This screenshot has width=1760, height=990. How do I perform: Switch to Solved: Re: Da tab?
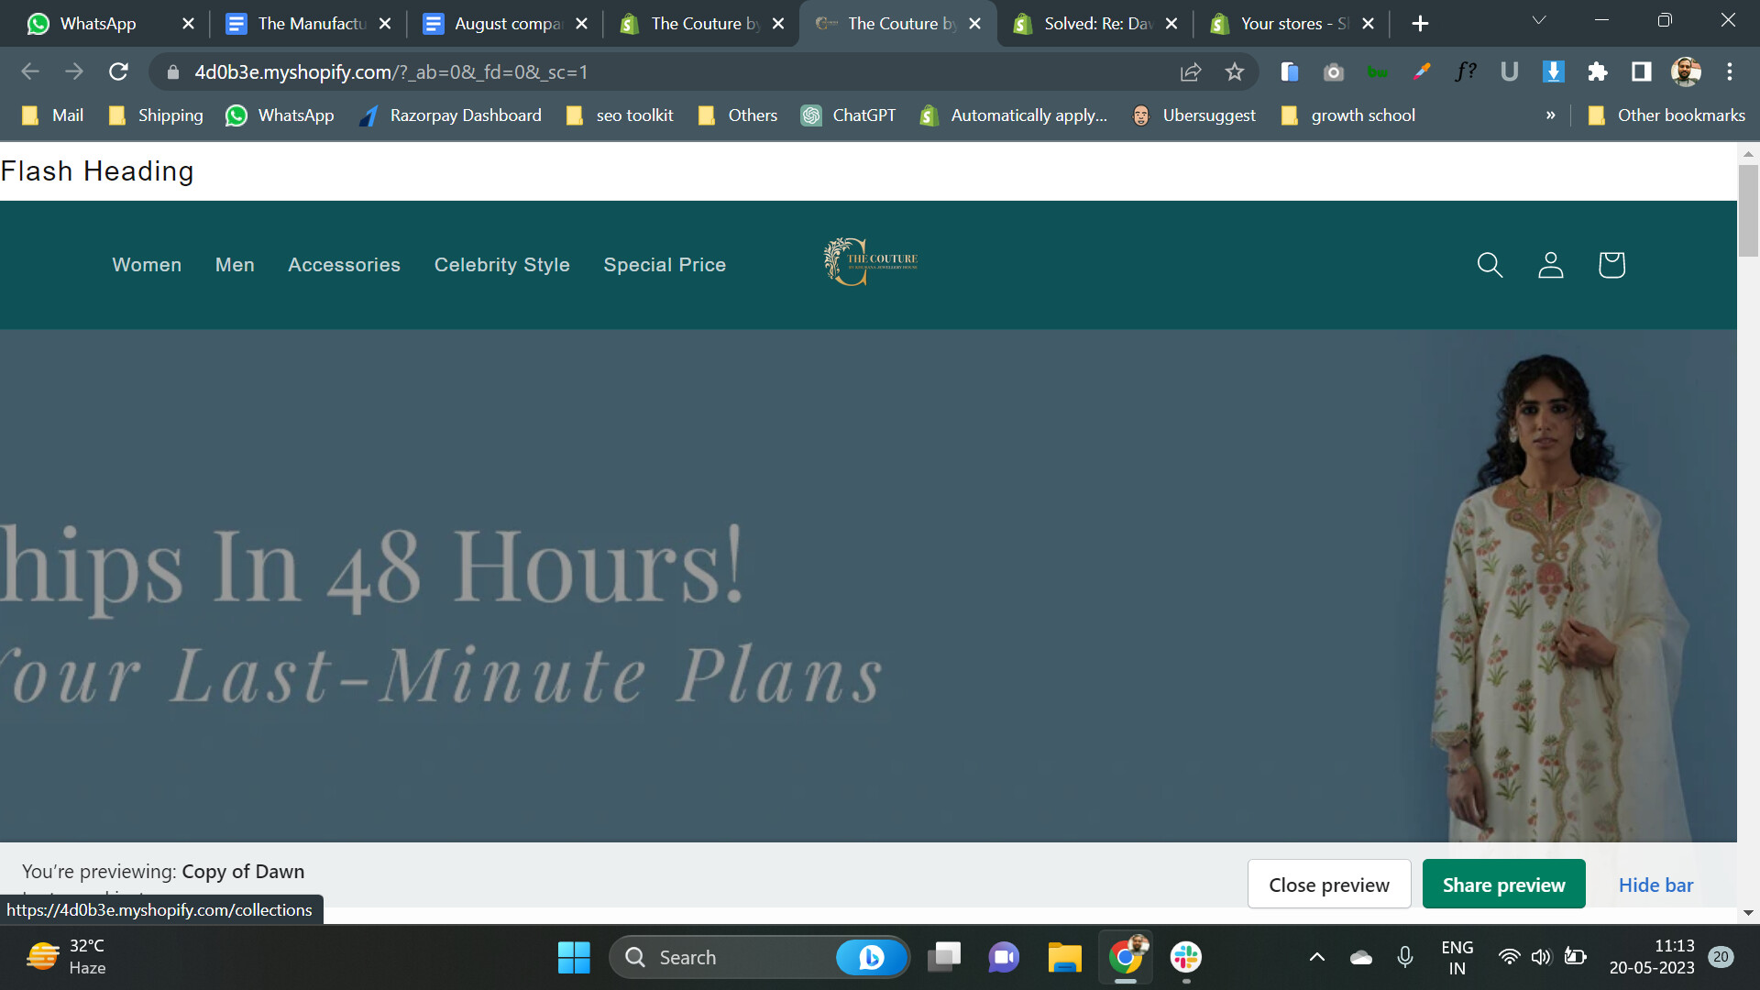[1097, 24]
